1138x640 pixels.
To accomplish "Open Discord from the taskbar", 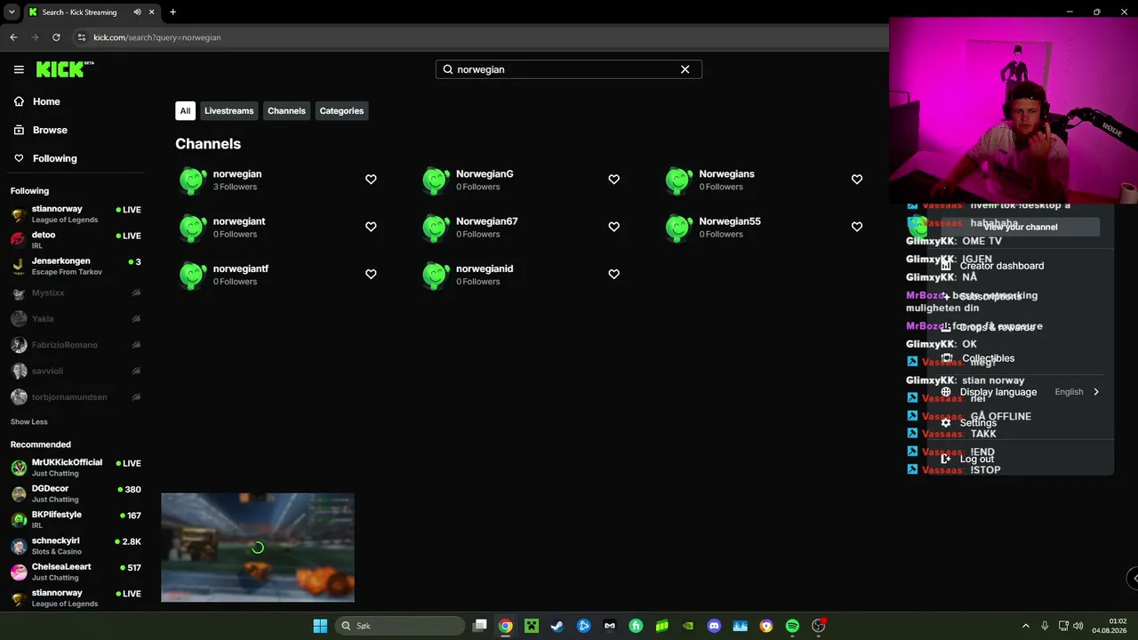I will [714, 626].
